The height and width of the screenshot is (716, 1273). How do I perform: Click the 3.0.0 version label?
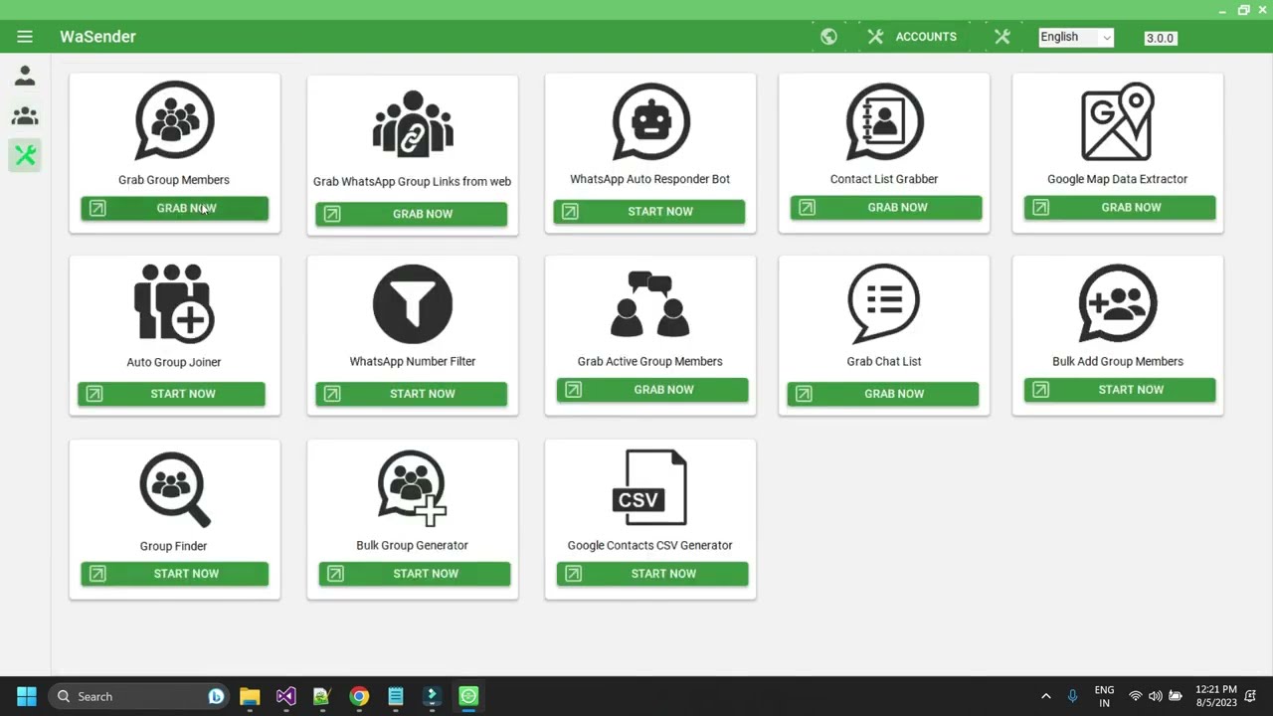pos(1160,38)
